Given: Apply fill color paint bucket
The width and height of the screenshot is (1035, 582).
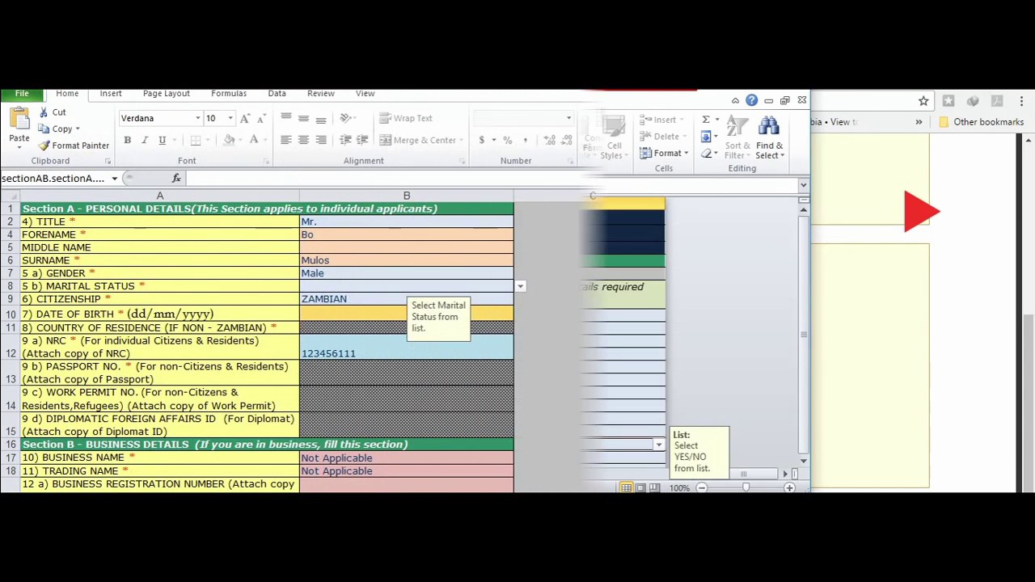Looking at the screenshot, I should click(x=229, y=141).
